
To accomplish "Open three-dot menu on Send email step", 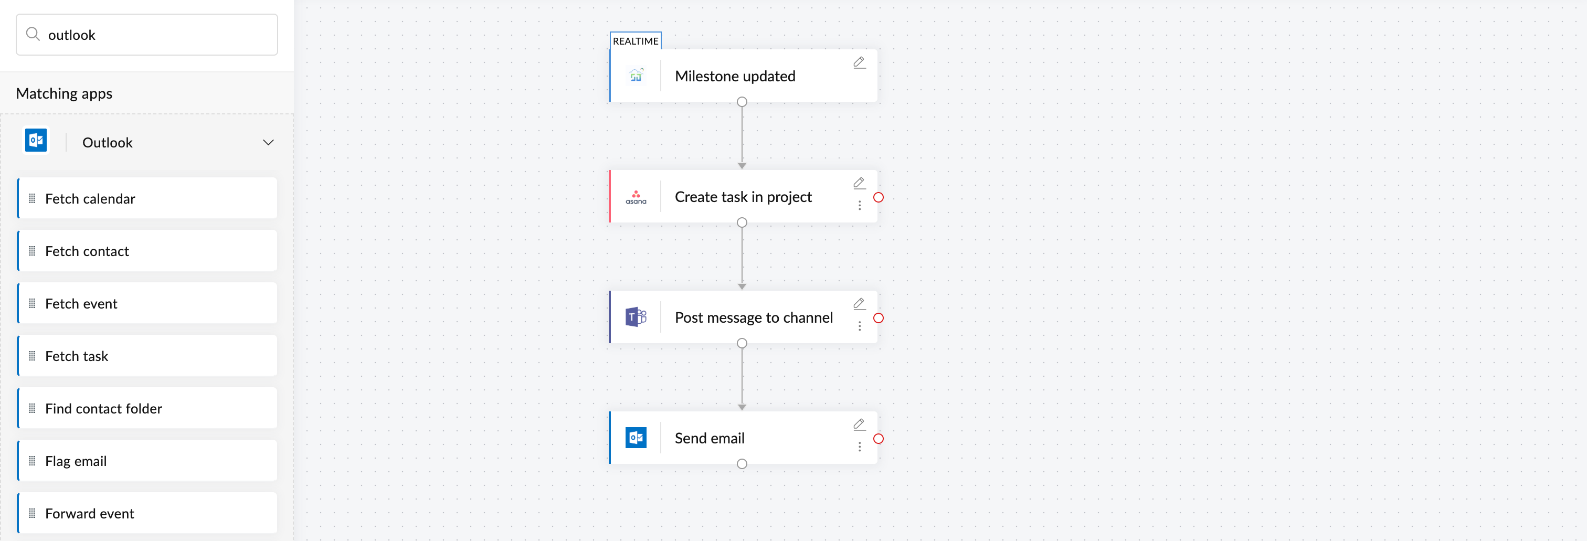I will pos(860,447).
